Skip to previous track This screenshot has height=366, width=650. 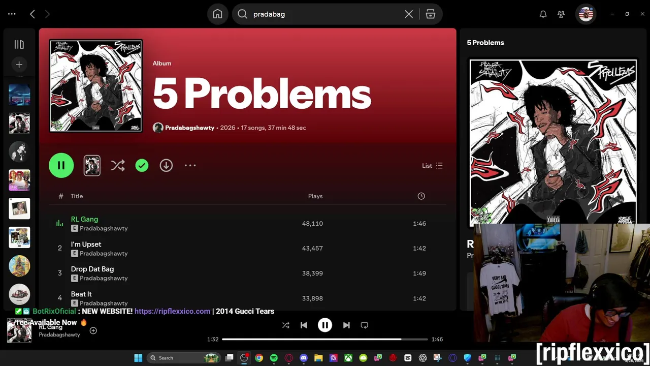(x=304, y=325)
